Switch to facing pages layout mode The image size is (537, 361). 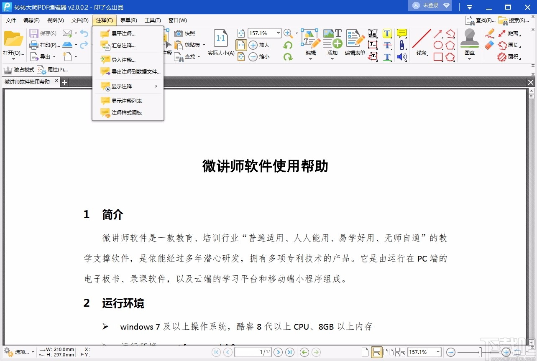pyautogui.click(x=389, y=353)
